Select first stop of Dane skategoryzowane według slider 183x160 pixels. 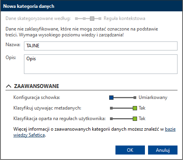76,18
